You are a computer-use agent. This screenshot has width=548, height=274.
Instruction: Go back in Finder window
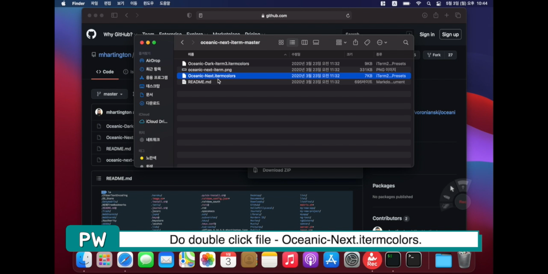pyautogui.click(x=182, y=42)
